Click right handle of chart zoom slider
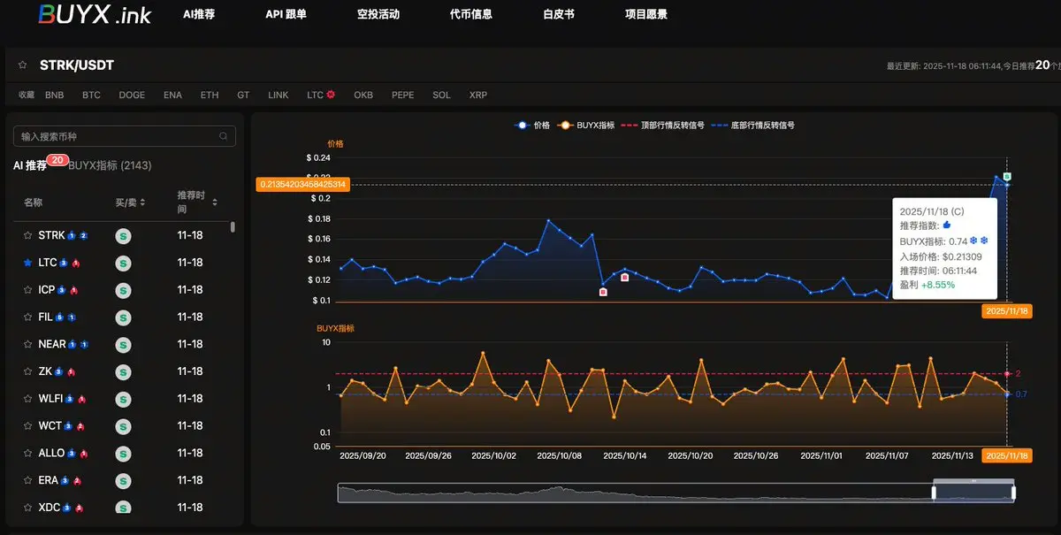 1013,493
